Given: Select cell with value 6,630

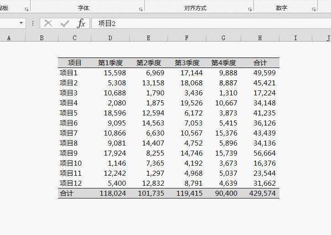Looking at the screenshot, I should coord(149,133).
